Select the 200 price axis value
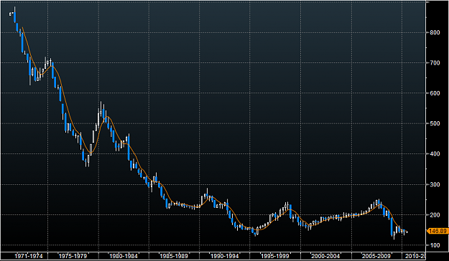Viewport: 449px width, 261px height. tap(435, 214)
